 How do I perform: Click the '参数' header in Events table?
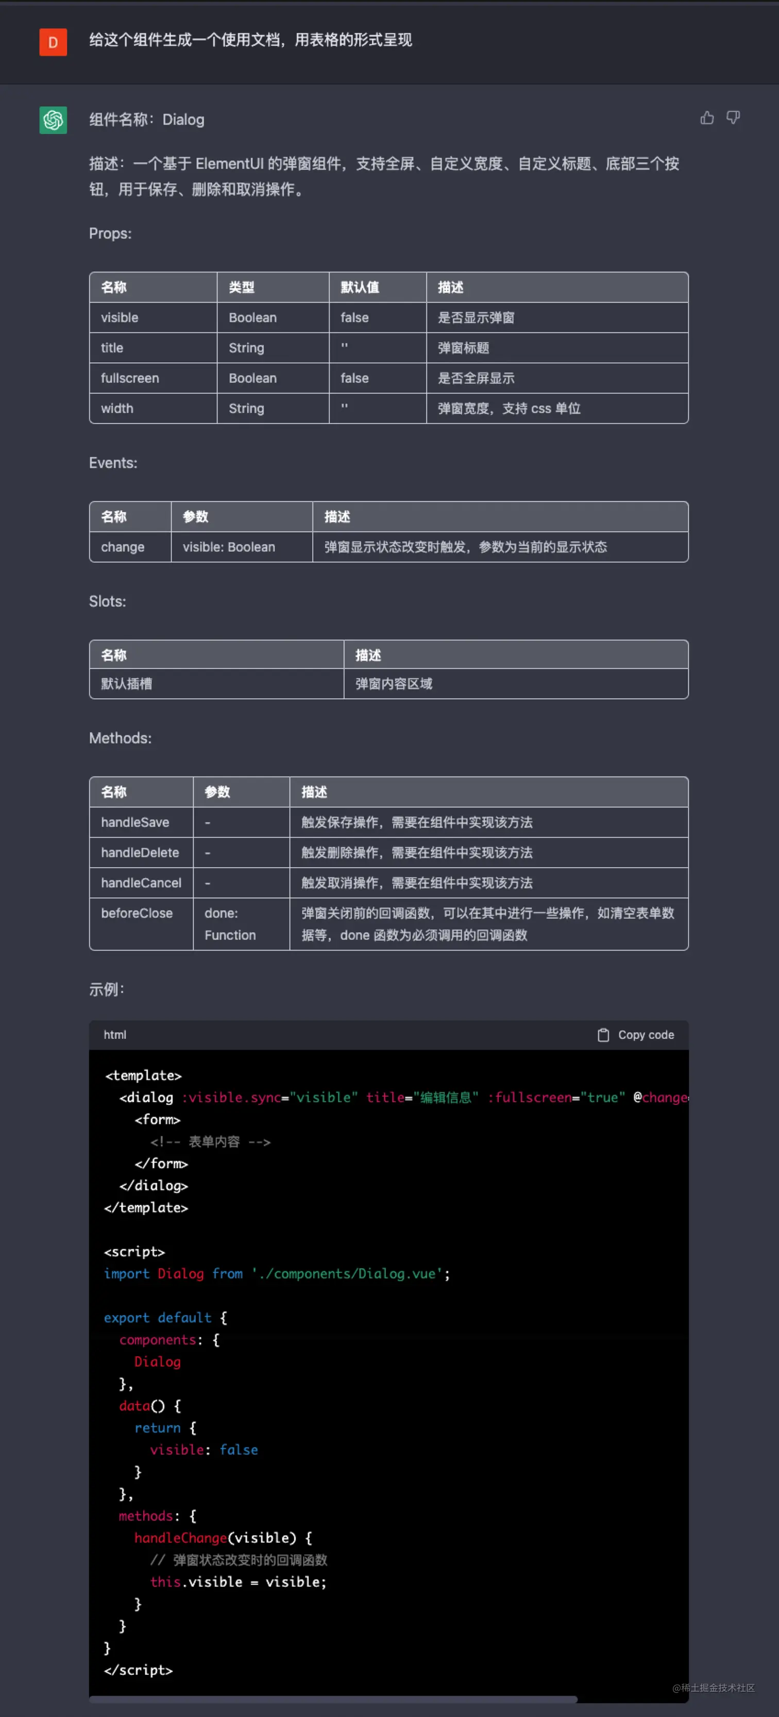(x=242, y=516)
